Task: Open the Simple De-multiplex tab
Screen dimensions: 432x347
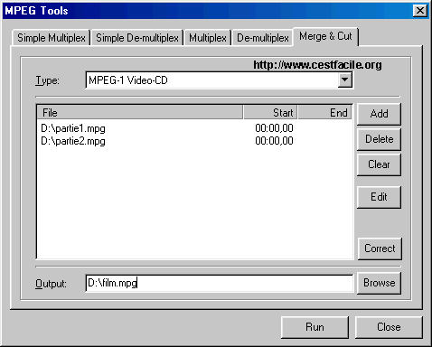Action: pyautogui.click(x=137, y=38)
